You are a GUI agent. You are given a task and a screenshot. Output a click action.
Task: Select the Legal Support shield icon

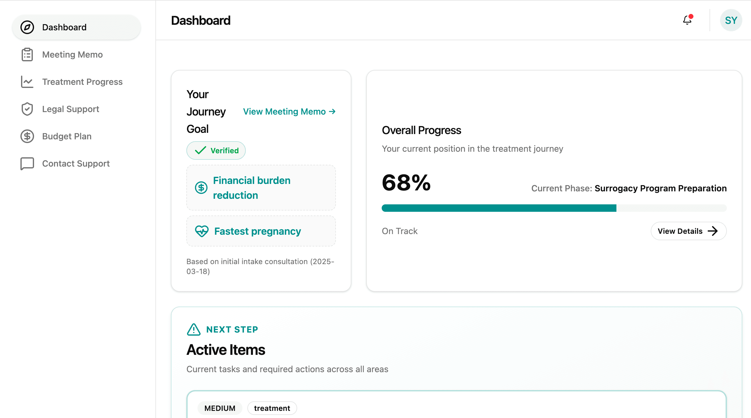[x=27, y=109]
